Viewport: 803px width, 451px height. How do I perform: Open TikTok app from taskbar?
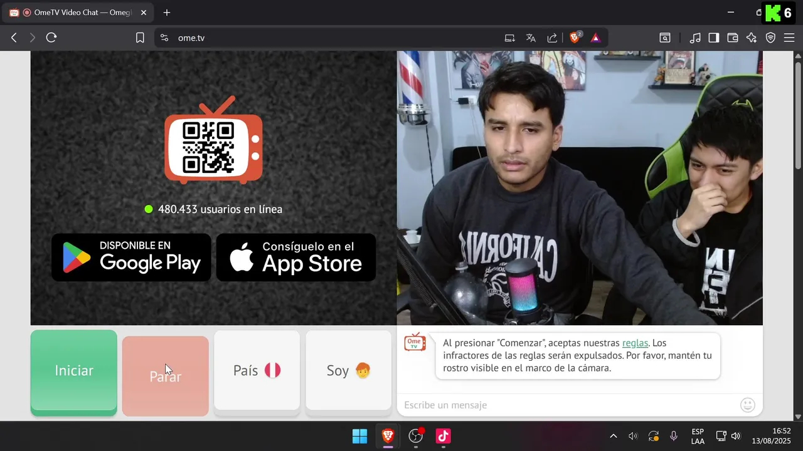444,436
